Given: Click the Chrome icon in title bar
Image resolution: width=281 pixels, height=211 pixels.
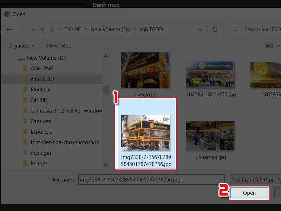Looking at the screenshot, I should coord(7,14).
